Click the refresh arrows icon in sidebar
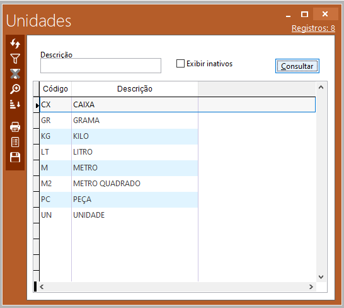Image resolution: width=344 pixels, height=308 pixels. pos(15,44)
